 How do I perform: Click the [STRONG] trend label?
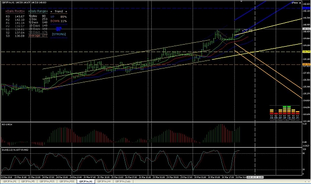(59, 34)
